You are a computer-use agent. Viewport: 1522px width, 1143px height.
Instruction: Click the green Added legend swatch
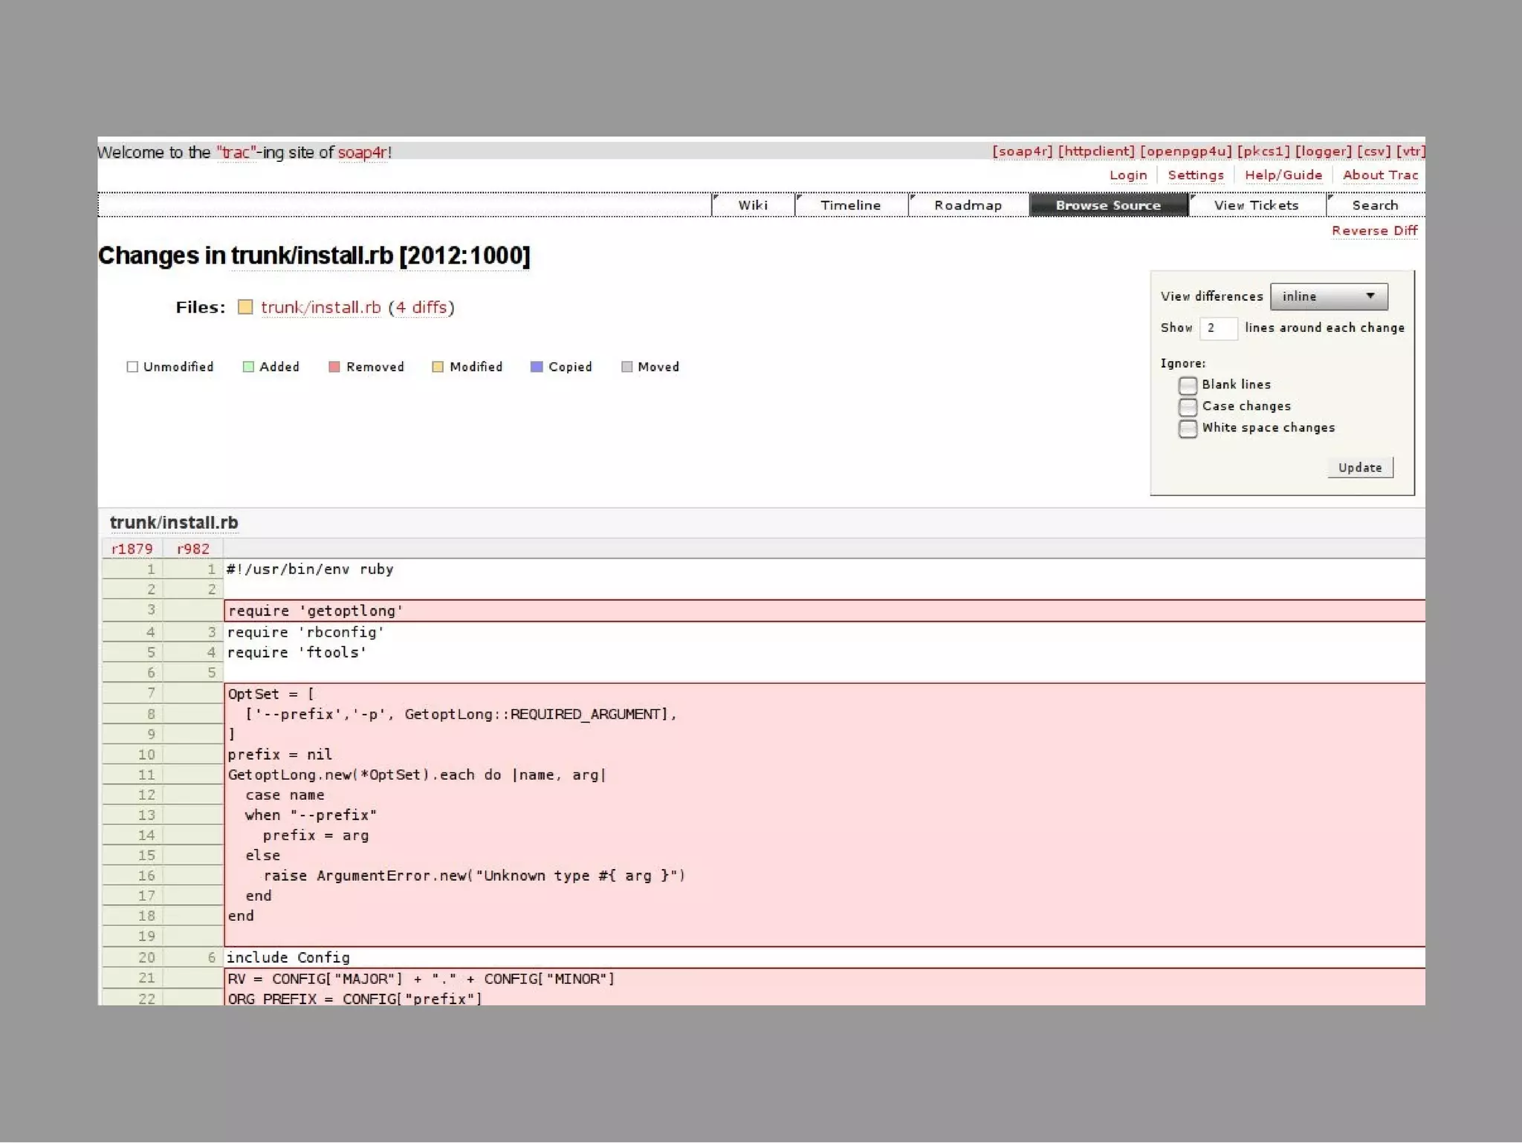tap(248, 367)
